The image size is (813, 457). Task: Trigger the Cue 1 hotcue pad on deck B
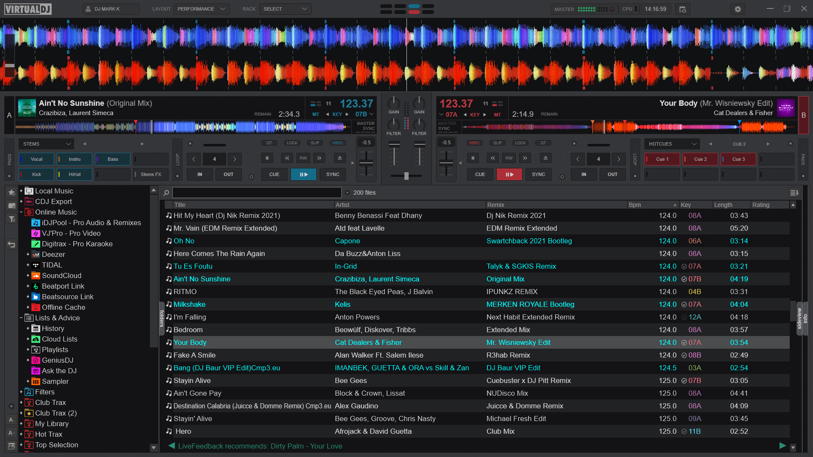coord(661,159)
